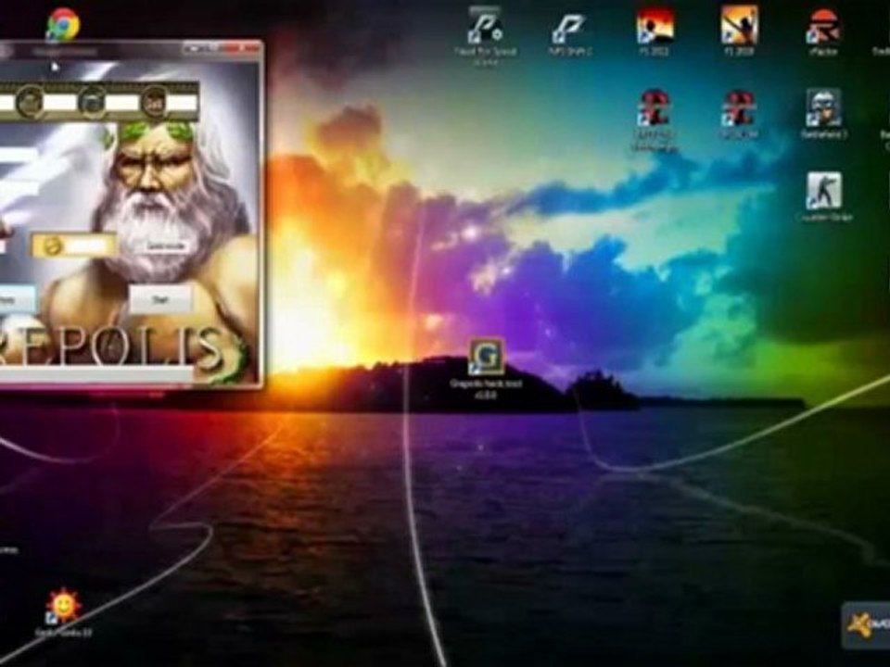890x667 pixels.
Task: Open the Google Chrome desktop shortcut
Action: (62, 24)
